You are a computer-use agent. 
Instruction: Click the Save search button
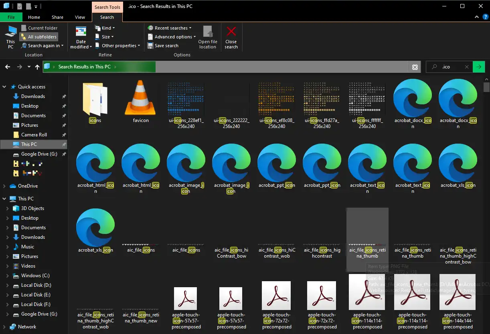click(163, 46)
